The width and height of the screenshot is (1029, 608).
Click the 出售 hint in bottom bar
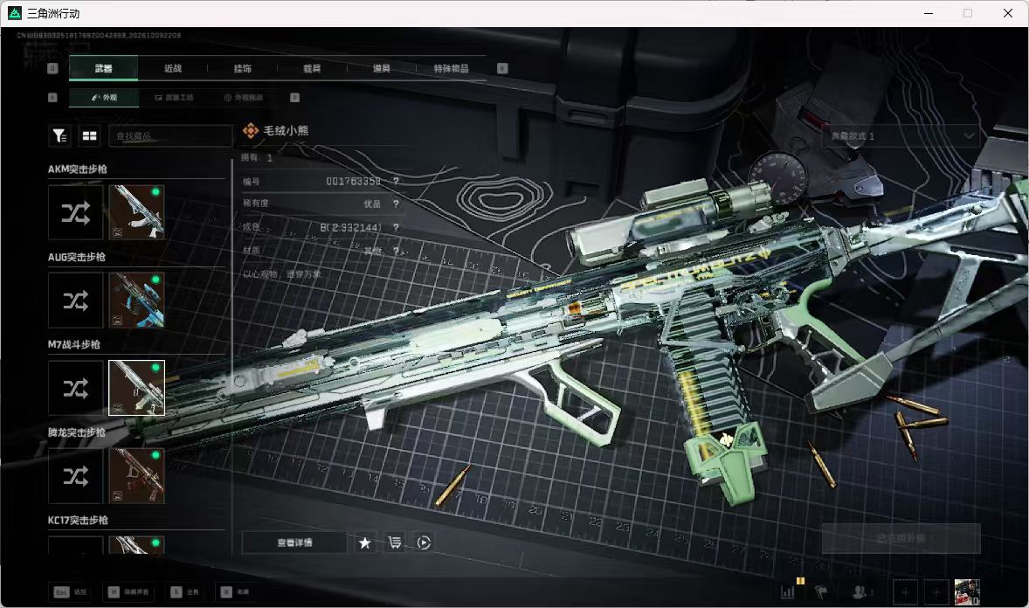(185, 591)
